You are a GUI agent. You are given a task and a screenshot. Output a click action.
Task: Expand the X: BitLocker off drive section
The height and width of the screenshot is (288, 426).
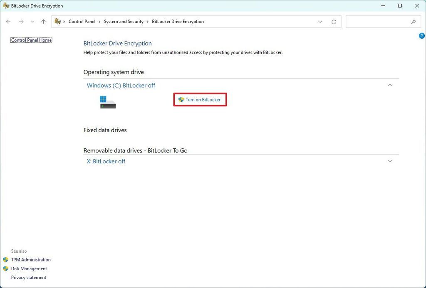point(390,161)
